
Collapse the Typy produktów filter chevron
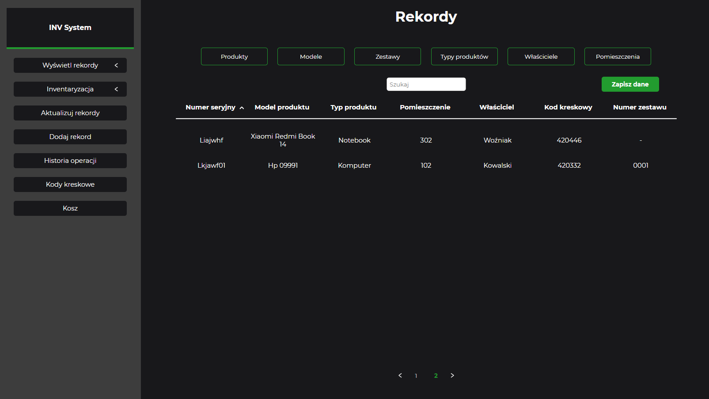coord(464,56)
